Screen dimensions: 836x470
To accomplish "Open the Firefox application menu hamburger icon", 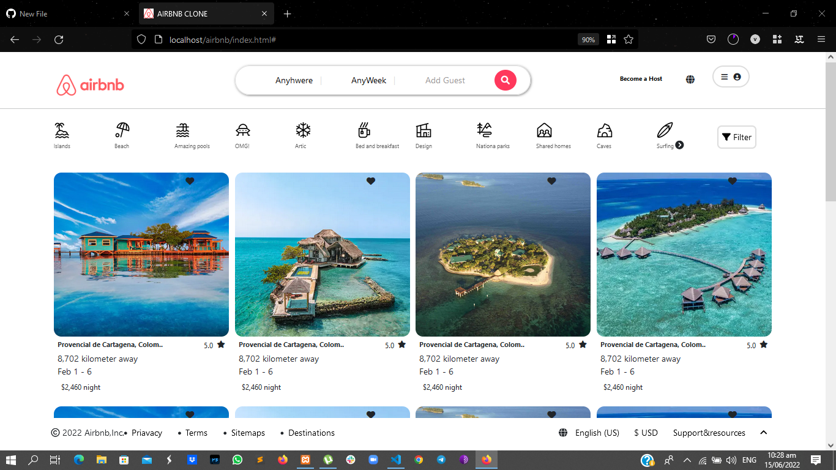I will pyautogui.click(x=821, y=39).
